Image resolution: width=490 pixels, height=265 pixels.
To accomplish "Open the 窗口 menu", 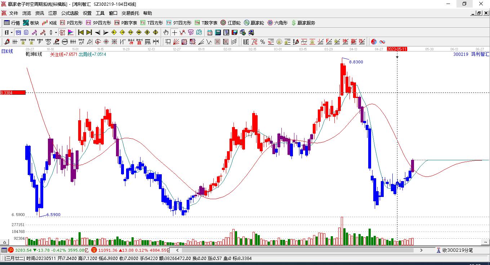I will (x=113, y=13).
